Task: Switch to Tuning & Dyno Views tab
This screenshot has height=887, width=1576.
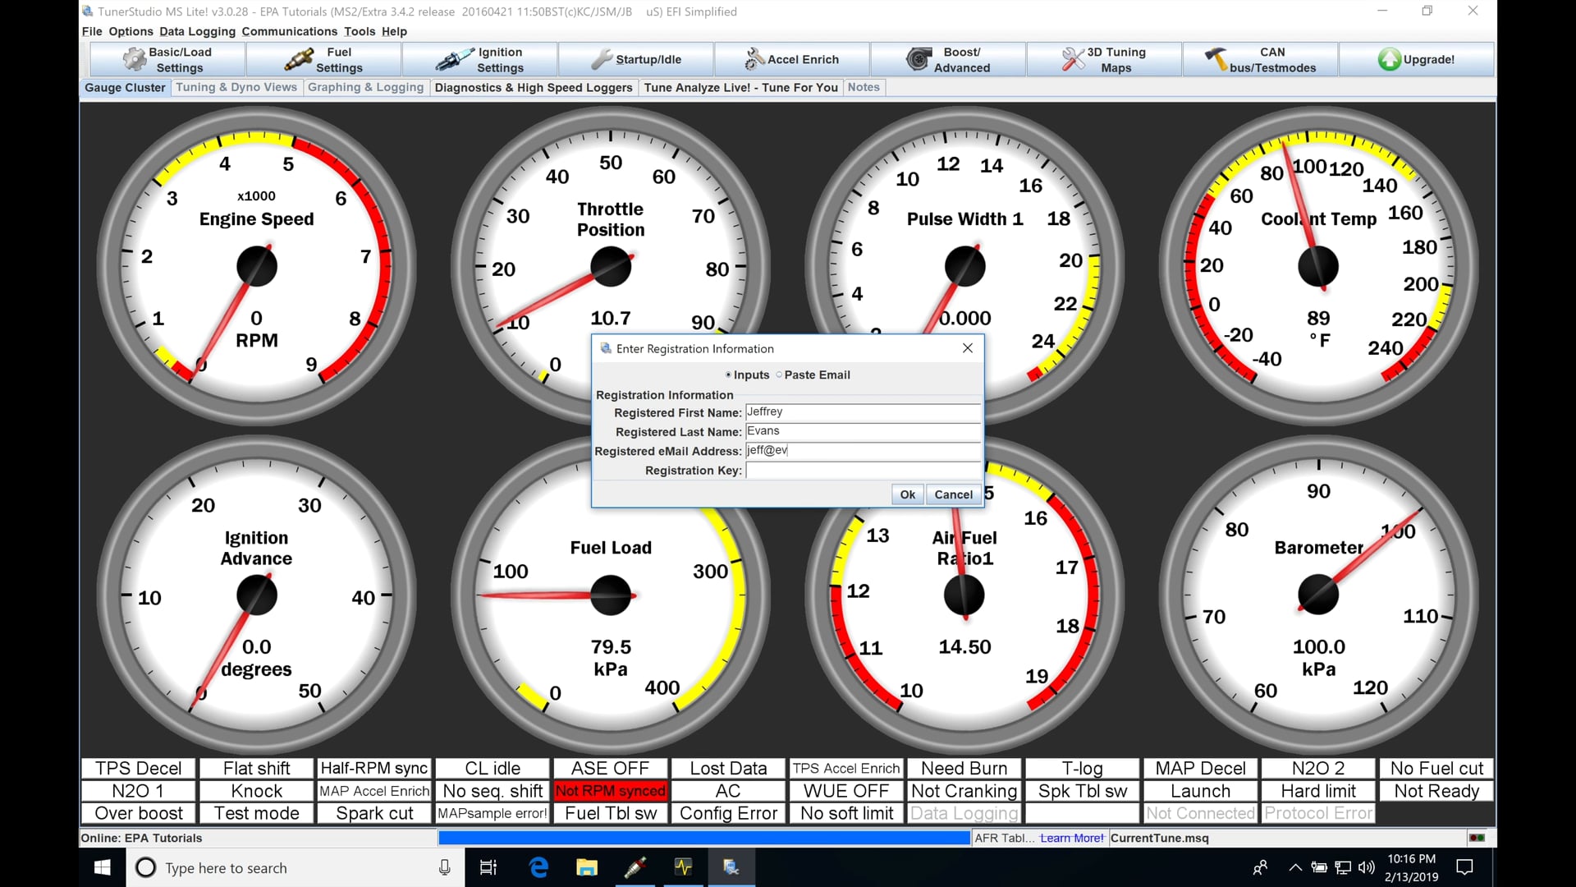Action: pos(236,87)
